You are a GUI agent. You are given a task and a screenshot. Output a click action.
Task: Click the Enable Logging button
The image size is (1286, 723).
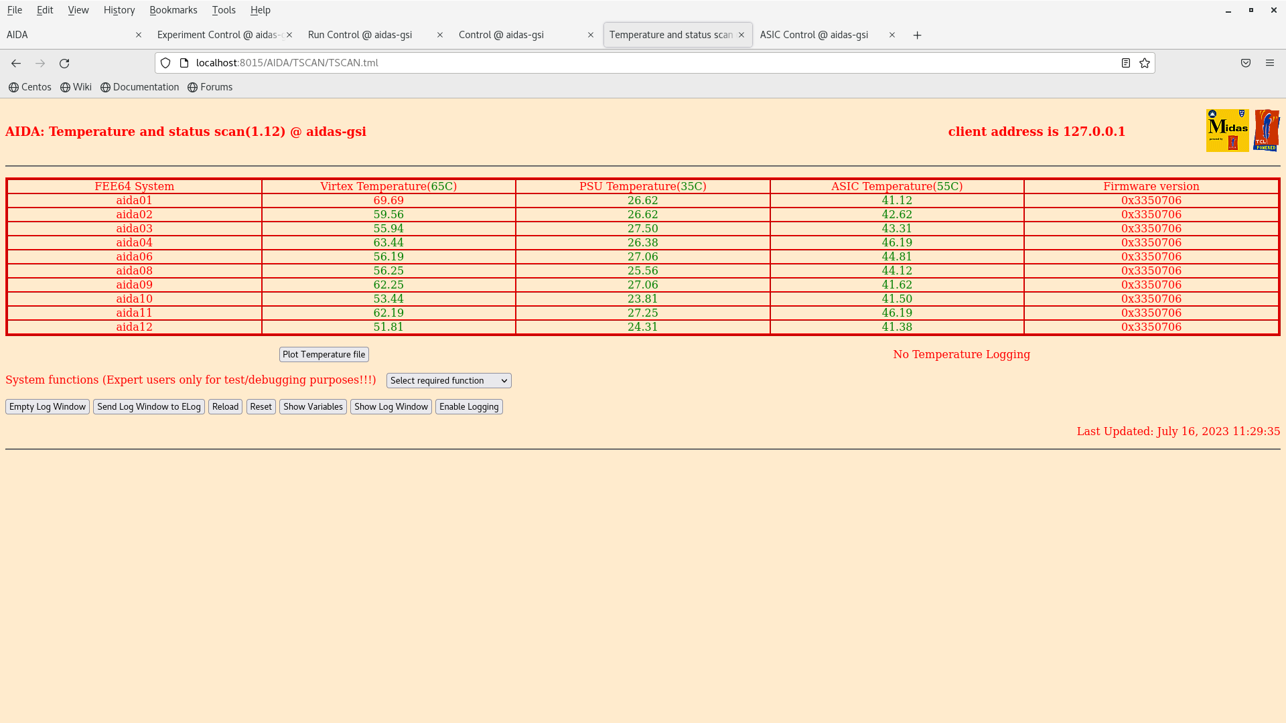click(469, 406)
